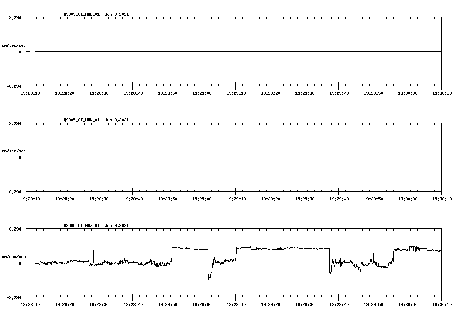This screenshot has width=466, height=317.
Task: Click the 19:28:10 time label under HNZ plot
Action: pos(30,304)
